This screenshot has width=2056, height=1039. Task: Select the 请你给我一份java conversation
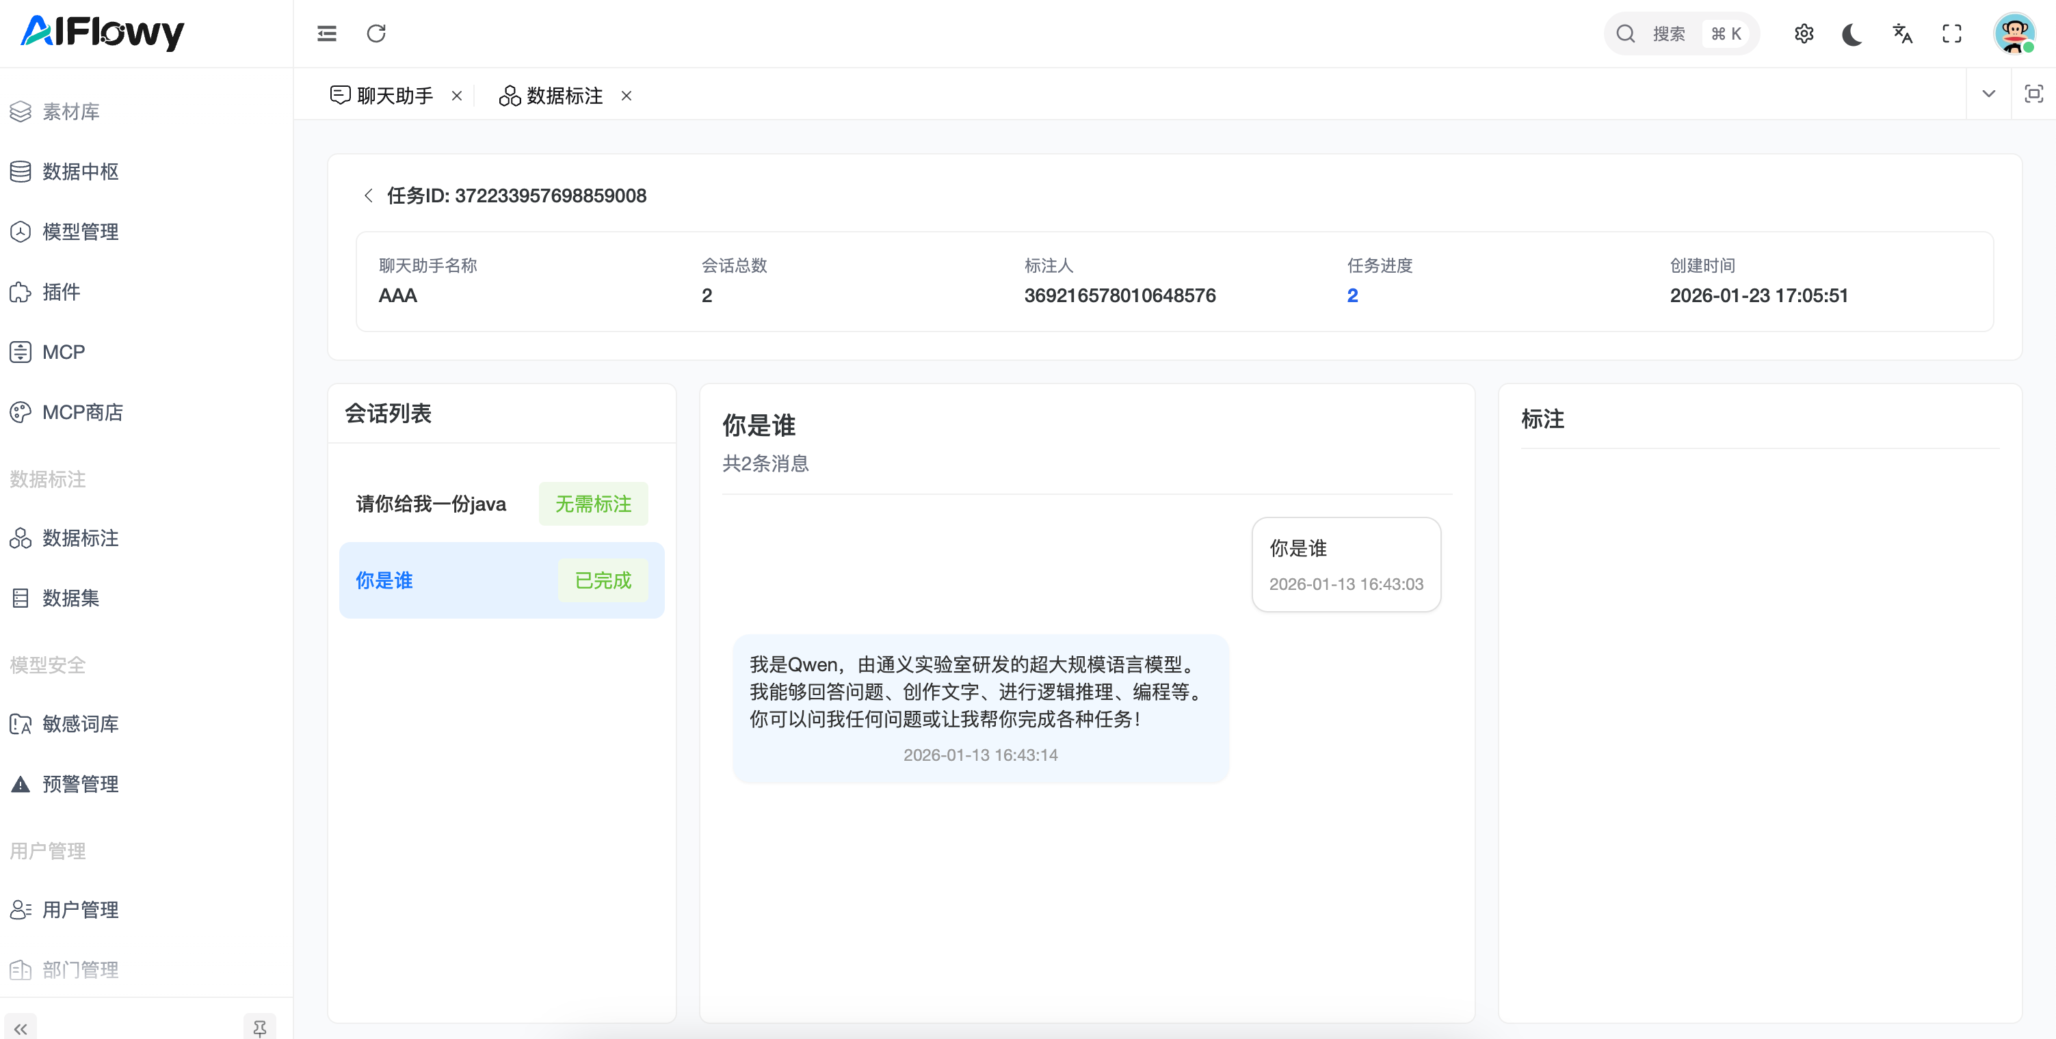431,504
